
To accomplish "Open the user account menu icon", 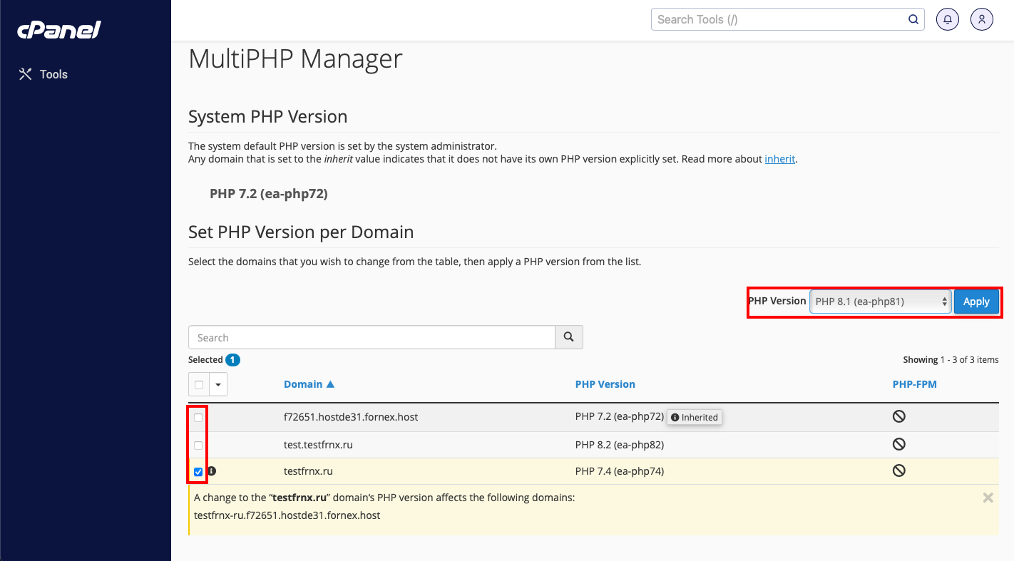I will 982,20.
